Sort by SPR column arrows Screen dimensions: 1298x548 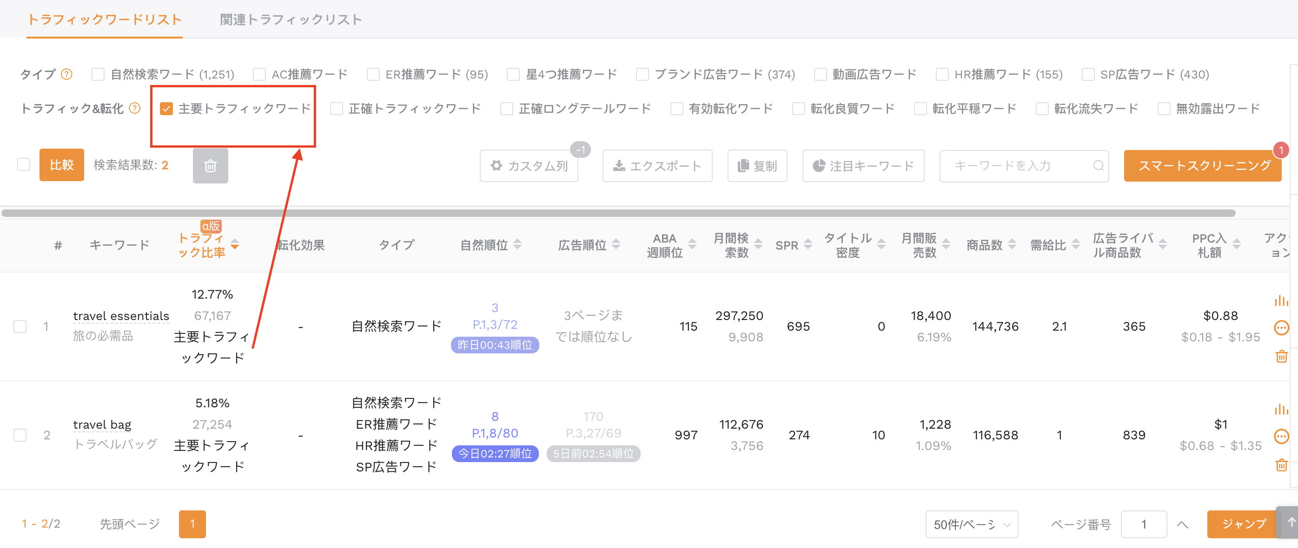click(x=807, y=245)
